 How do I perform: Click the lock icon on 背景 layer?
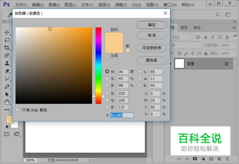point(226,64)
